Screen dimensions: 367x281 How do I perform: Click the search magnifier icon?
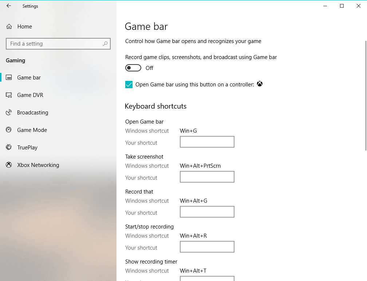105,44
